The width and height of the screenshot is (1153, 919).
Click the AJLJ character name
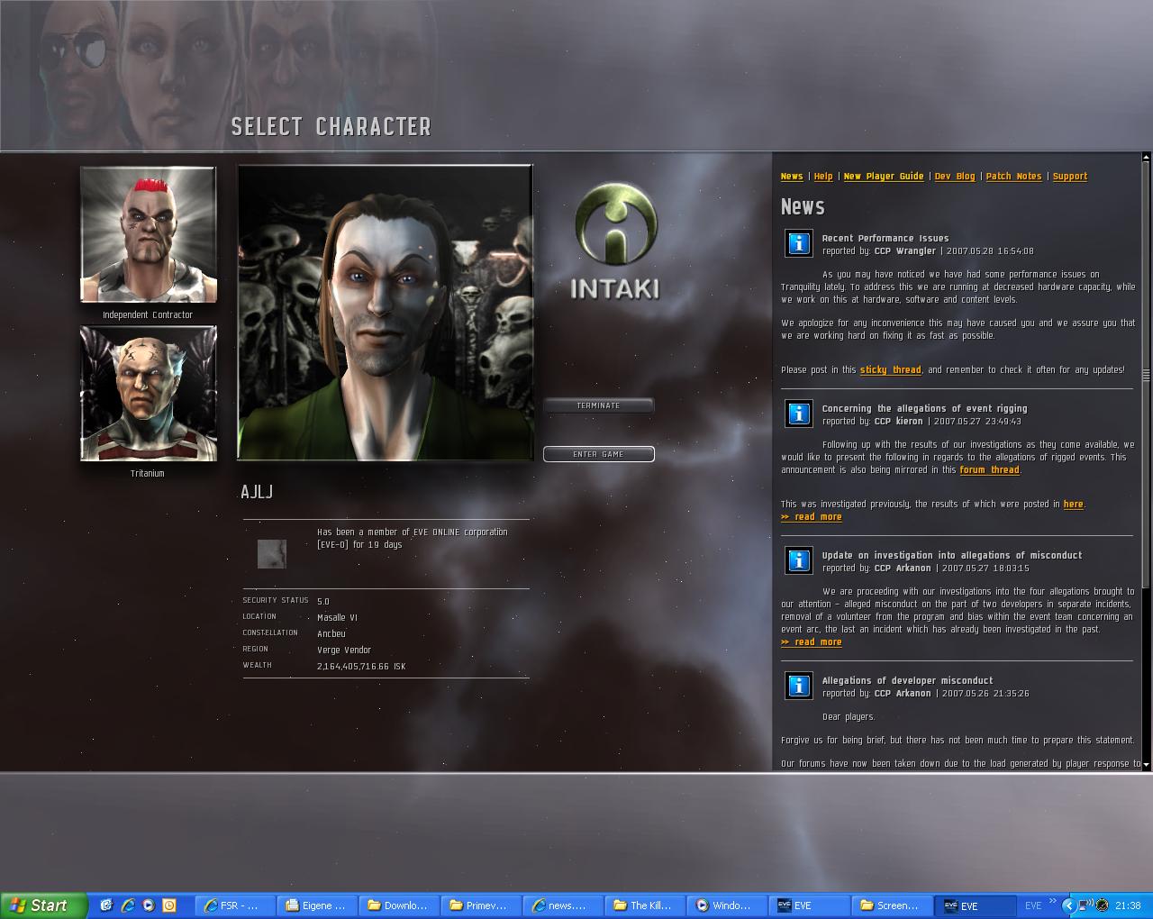point(257,492)
